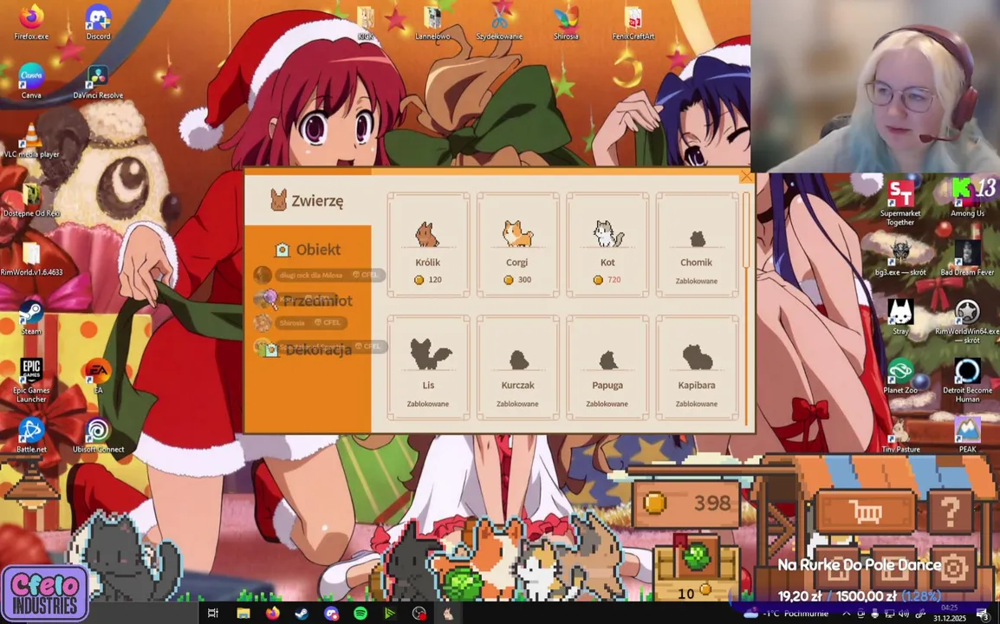Open the Tiny Pasture desktop icon

point(899,435)
